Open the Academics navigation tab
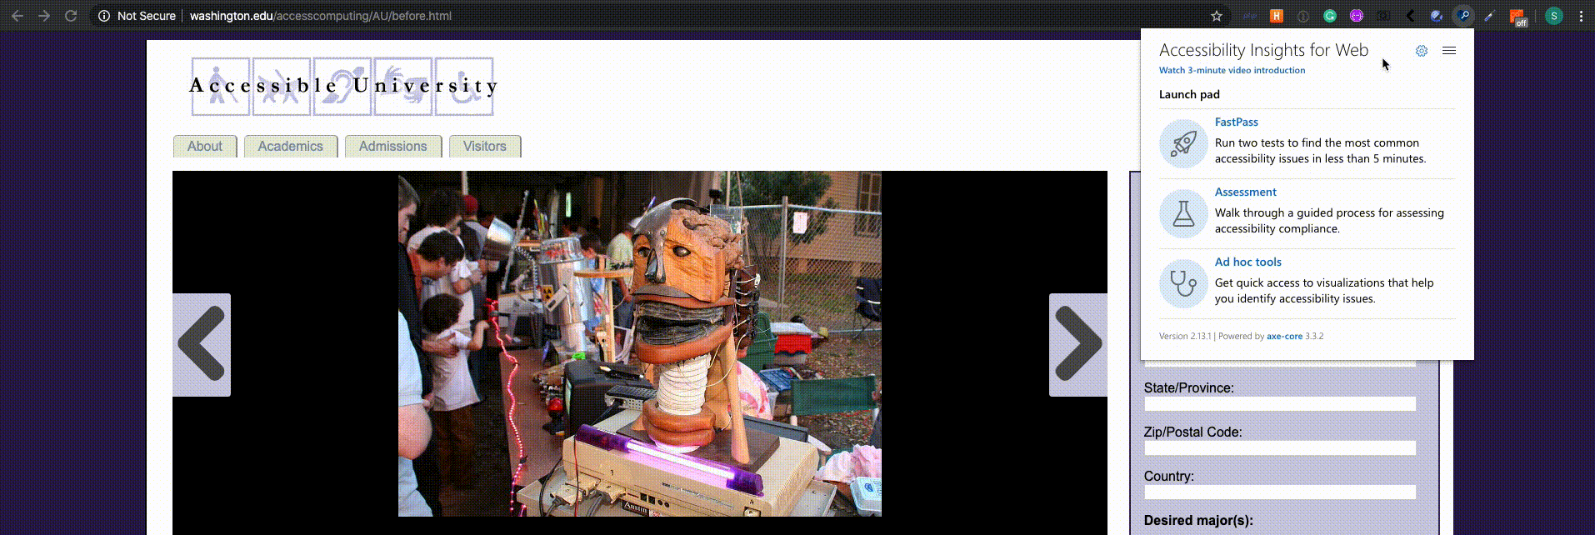Image resolution: width=1595 pixels, height=535 pixels. pos(290,146)
